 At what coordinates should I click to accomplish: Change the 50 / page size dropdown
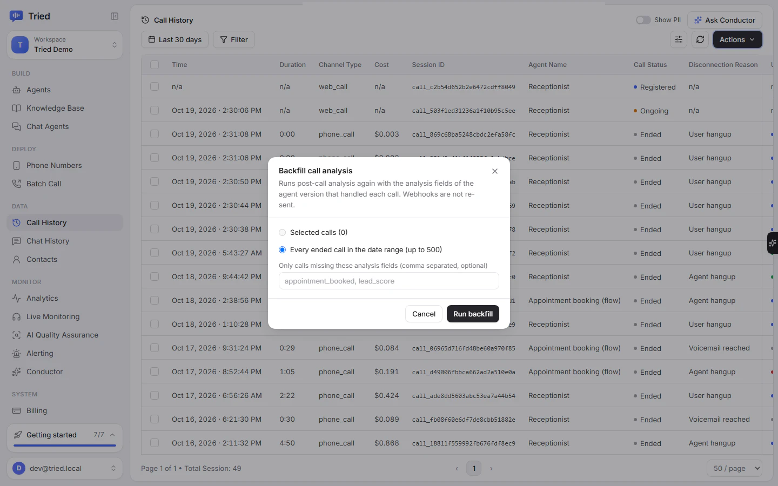pos(735,468)
